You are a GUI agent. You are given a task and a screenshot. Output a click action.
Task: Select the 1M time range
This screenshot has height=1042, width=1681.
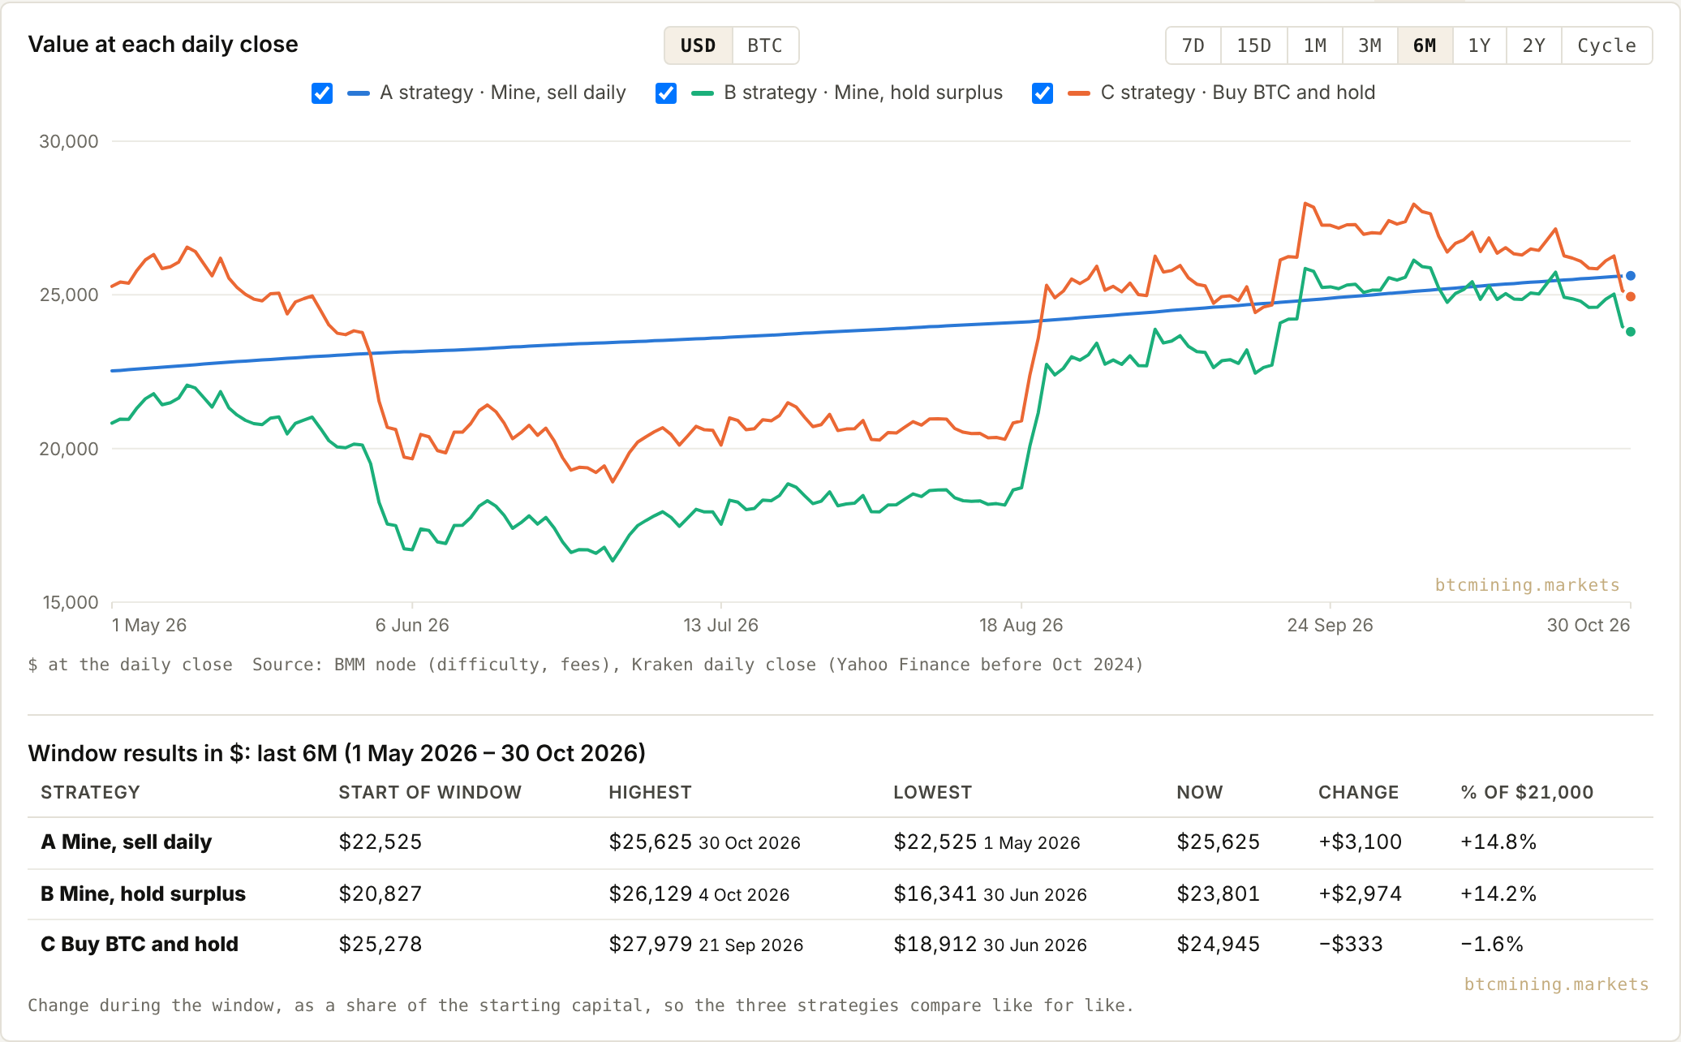[x=1315, y=45]
